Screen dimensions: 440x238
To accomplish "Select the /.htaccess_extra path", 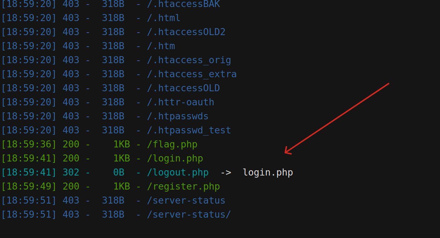I will click(x=192, y=74).
